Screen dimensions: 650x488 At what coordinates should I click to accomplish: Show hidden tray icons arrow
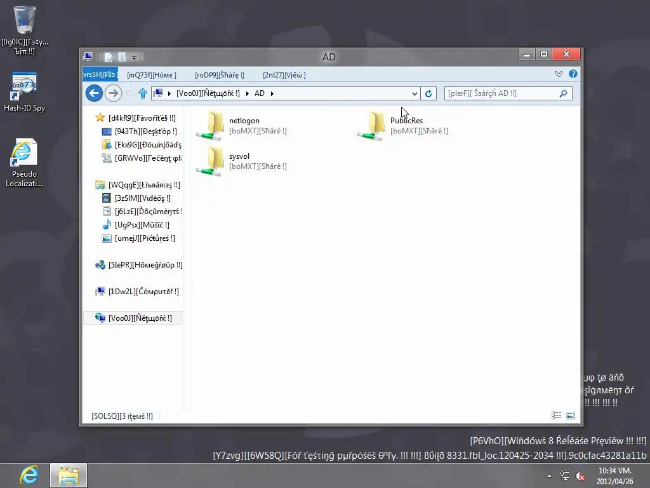[x=549, y=476]
